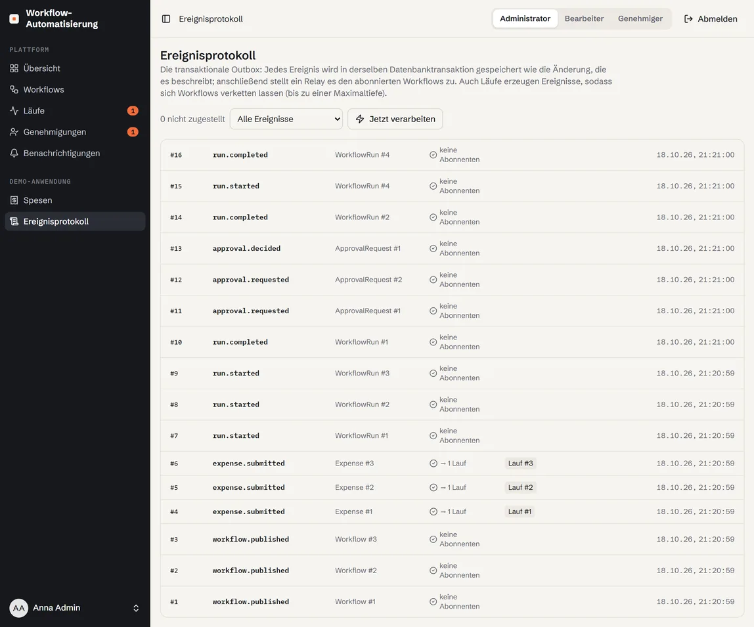
Task: Click the '0 nicht zugestellt' counter
Action: (x=192, y=119)
